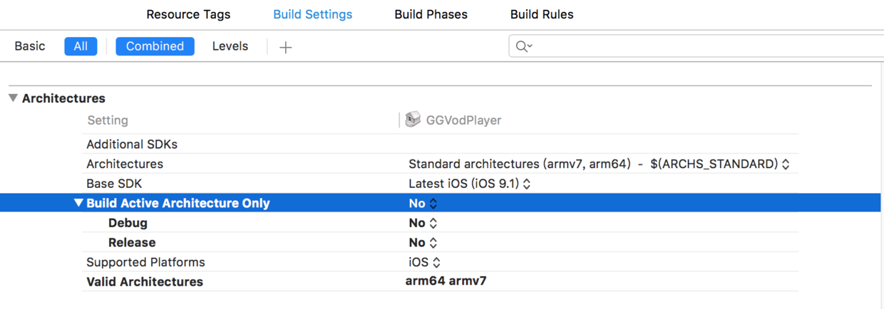Toggle the All settings filter
The width and height of the screenshot is (884, 309).
81,46
